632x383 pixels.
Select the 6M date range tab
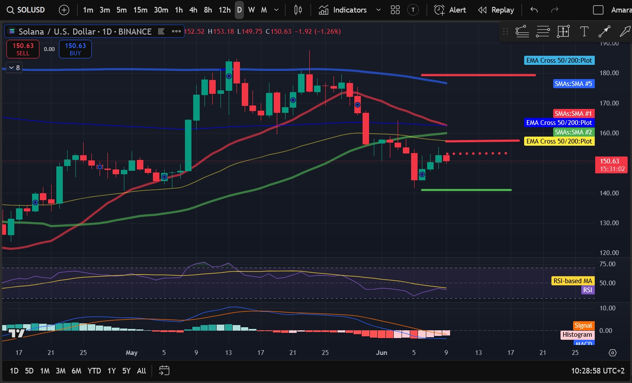[76, 370]
